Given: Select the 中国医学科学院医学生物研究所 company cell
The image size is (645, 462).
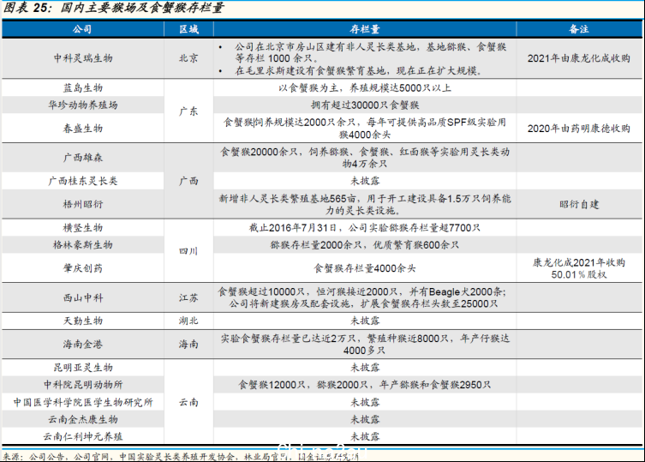Looking at the screenshot, I should tap(83, 402).
